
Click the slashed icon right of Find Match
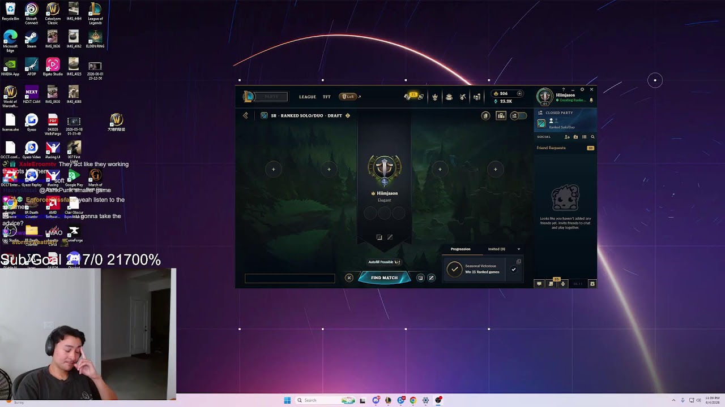[x=431, y=278]
